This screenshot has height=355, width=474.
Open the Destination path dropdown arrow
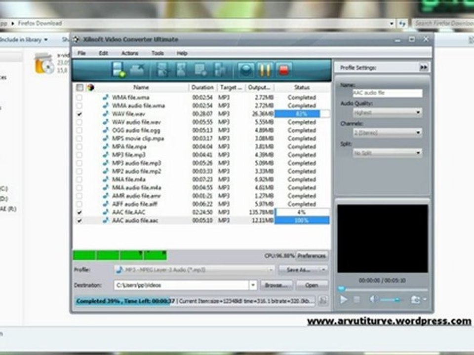click(x=253, y=285)
